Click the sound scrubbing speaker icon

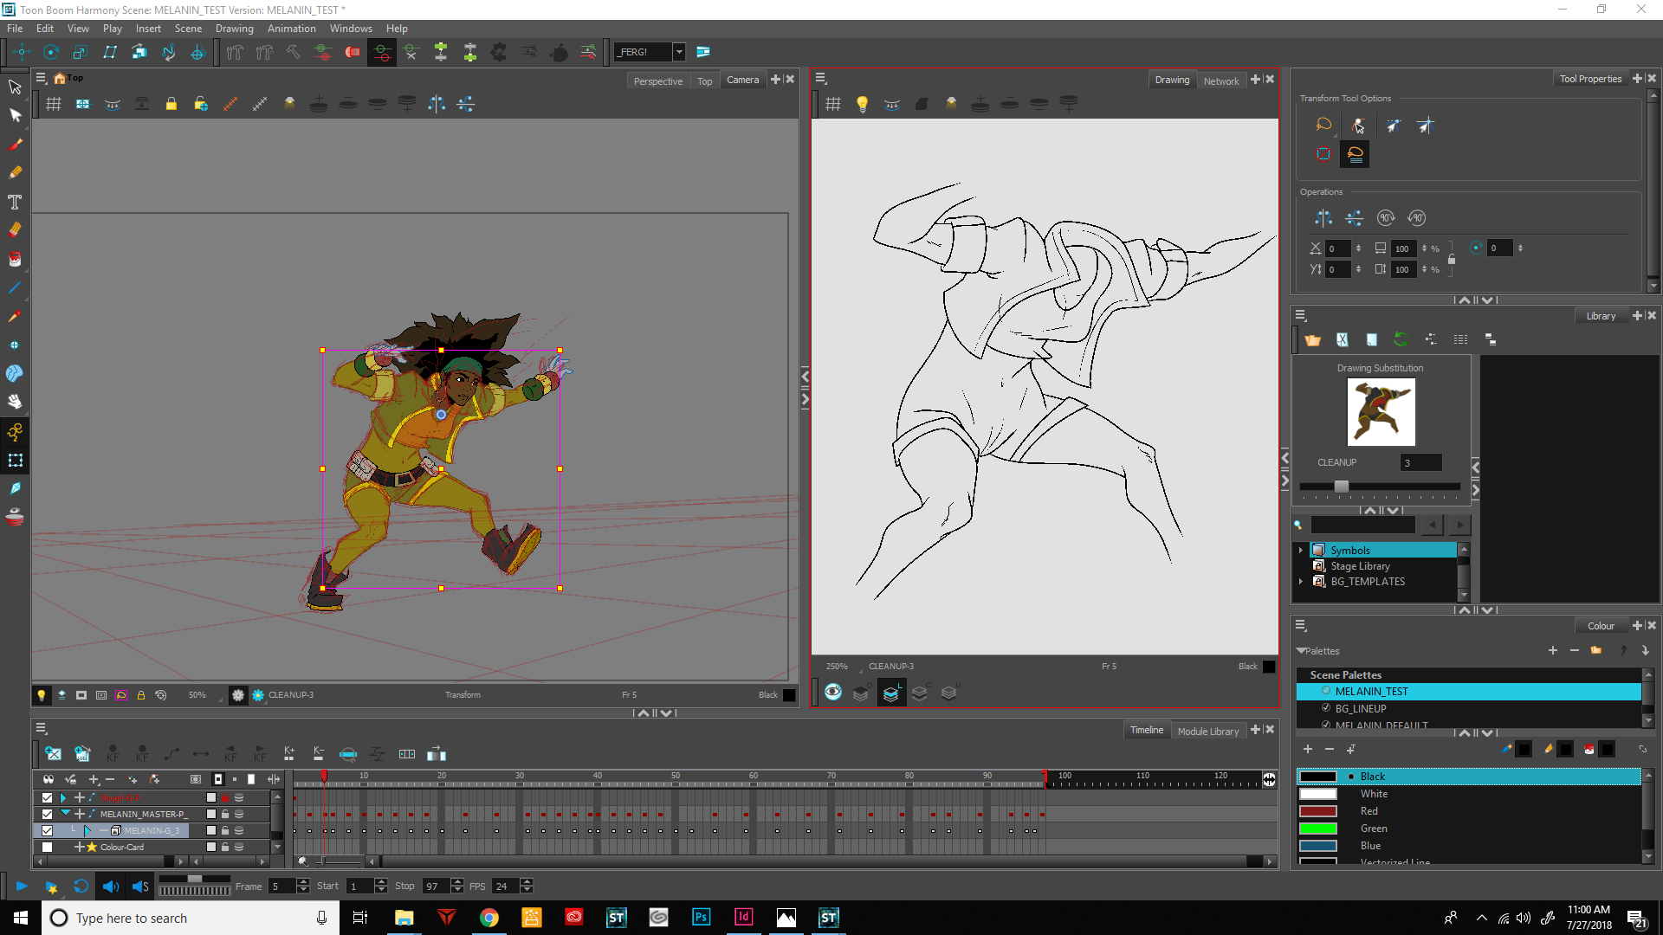(x=140, y=886)
